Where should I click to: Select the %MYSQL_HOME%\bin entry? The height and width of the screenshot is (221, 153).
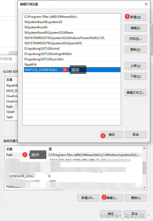tap(72, 70)
